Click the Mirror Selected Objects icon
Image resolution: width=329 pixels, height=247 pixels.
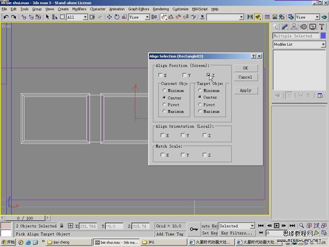(250, 17)
